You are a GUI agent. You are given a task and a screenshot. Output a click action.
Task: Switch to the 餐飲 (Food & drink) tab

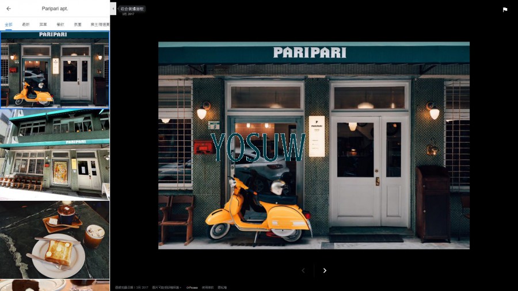[60, 24]
